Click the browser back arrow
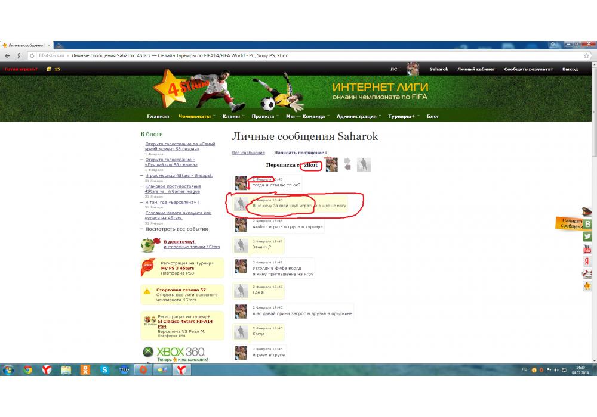The width and height of the screenshot is (597, 417). click(7, 55)
